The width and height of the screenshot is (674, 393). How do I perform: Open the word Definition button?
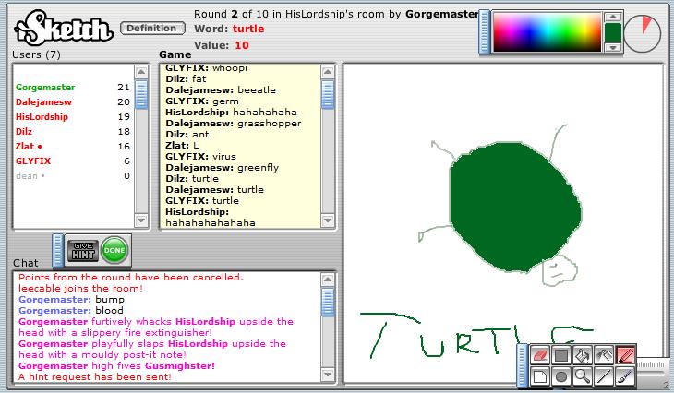pyautogui.click(x=151, y=29)
